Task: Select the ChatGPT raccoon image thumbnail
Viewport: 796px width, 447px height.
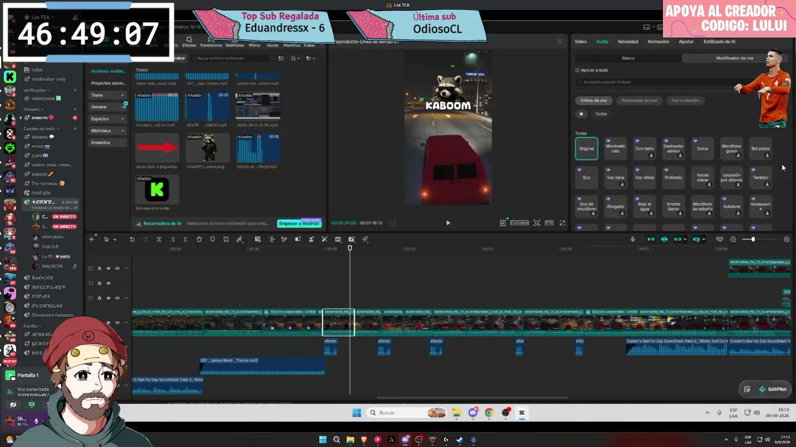Action: pyautogui.click(x=208, y=148)
